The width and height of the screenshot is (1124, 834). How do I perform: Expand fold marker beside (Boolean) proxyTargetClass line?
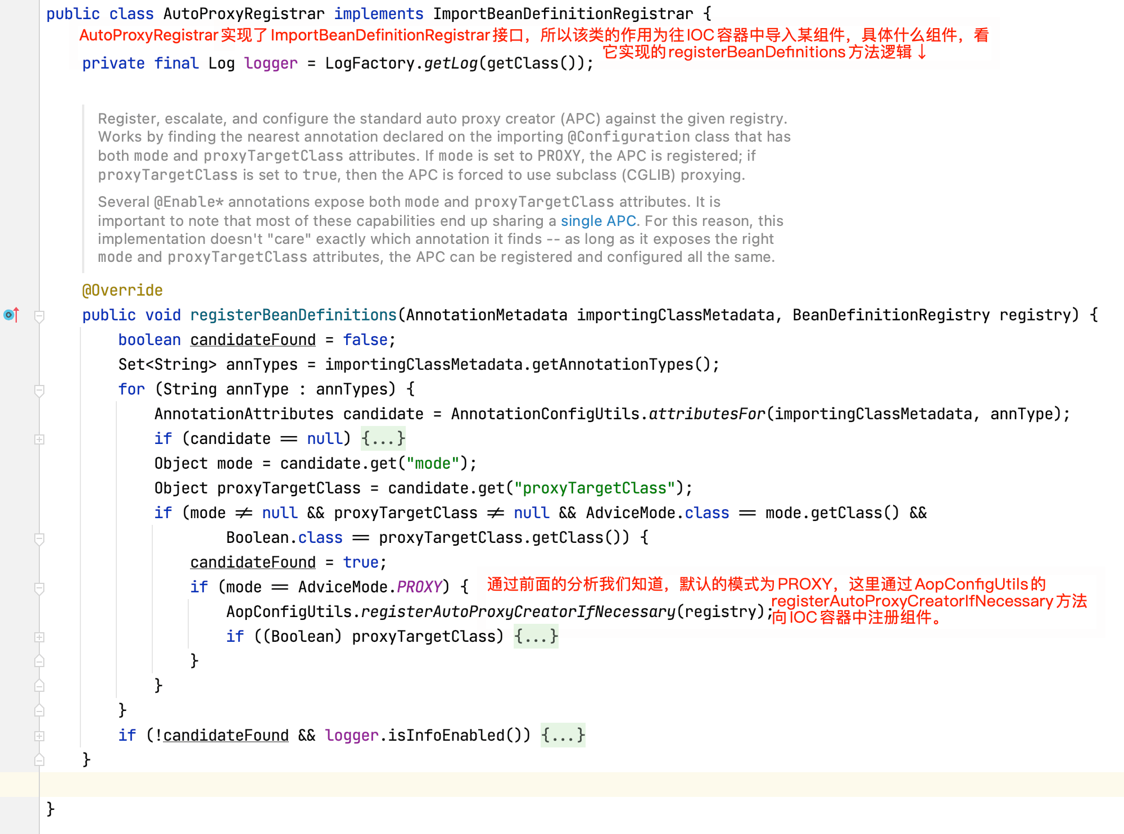(x=39, y=637)
